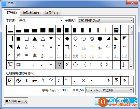The height and width of the screenshot is (109, 140).
Task: Click the symbol grid scrollbar up arrow
Action: click(x=131, y=28)
